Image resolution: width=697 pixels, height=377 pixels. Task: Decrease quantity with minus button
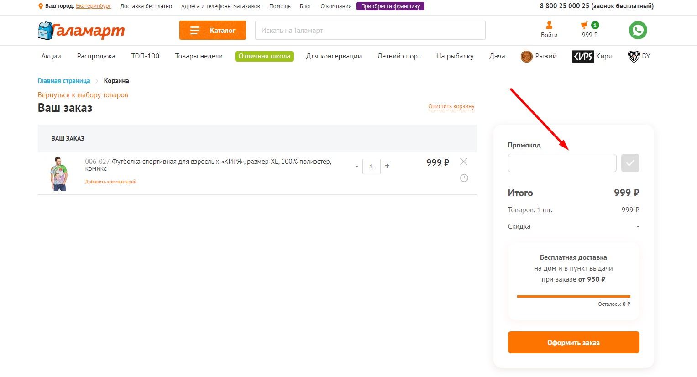pyautogui.click(x=356, y=166)
